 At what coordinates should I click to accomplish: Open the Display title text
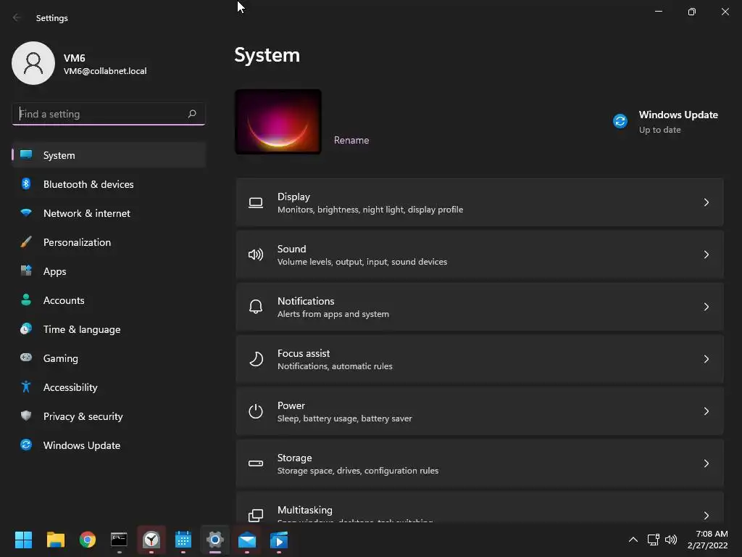point(293,197)
